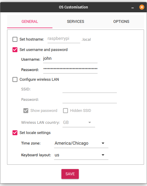Click the SSID text field
This screenshot has width=147, height=186.
click(x=90, y=89)
